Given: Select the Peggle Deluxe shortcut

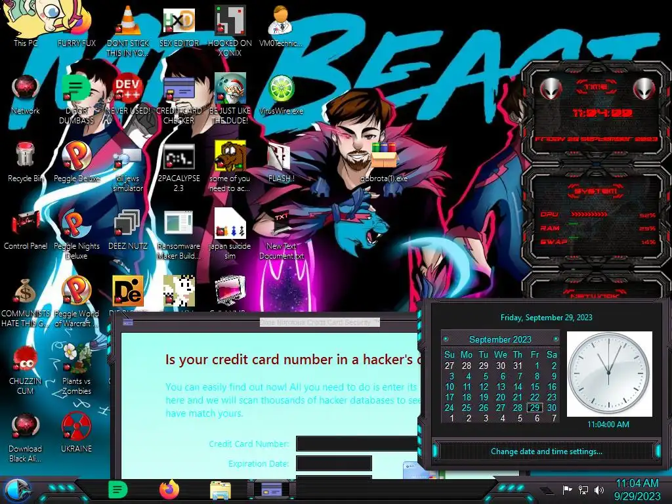Looking at the screenshot, I should point(76,162).
